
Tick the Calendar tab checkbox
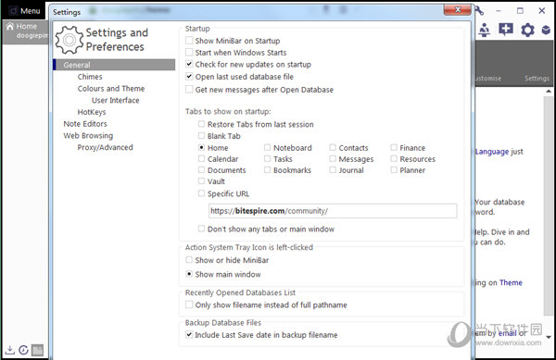point(201,159)
